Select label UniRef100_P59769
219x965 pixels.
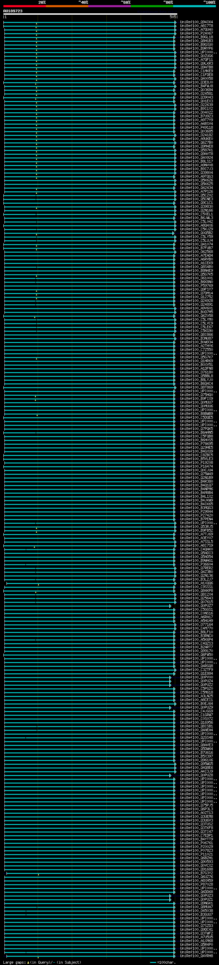point(196,285)
